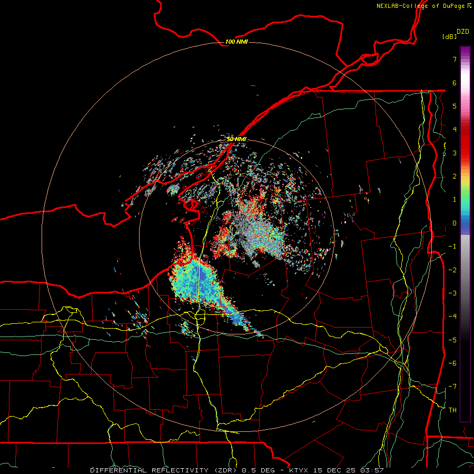Click the 03:57 timestamp text
The image size is (474, 474).
pyautogui.click(x=372, y=470)
